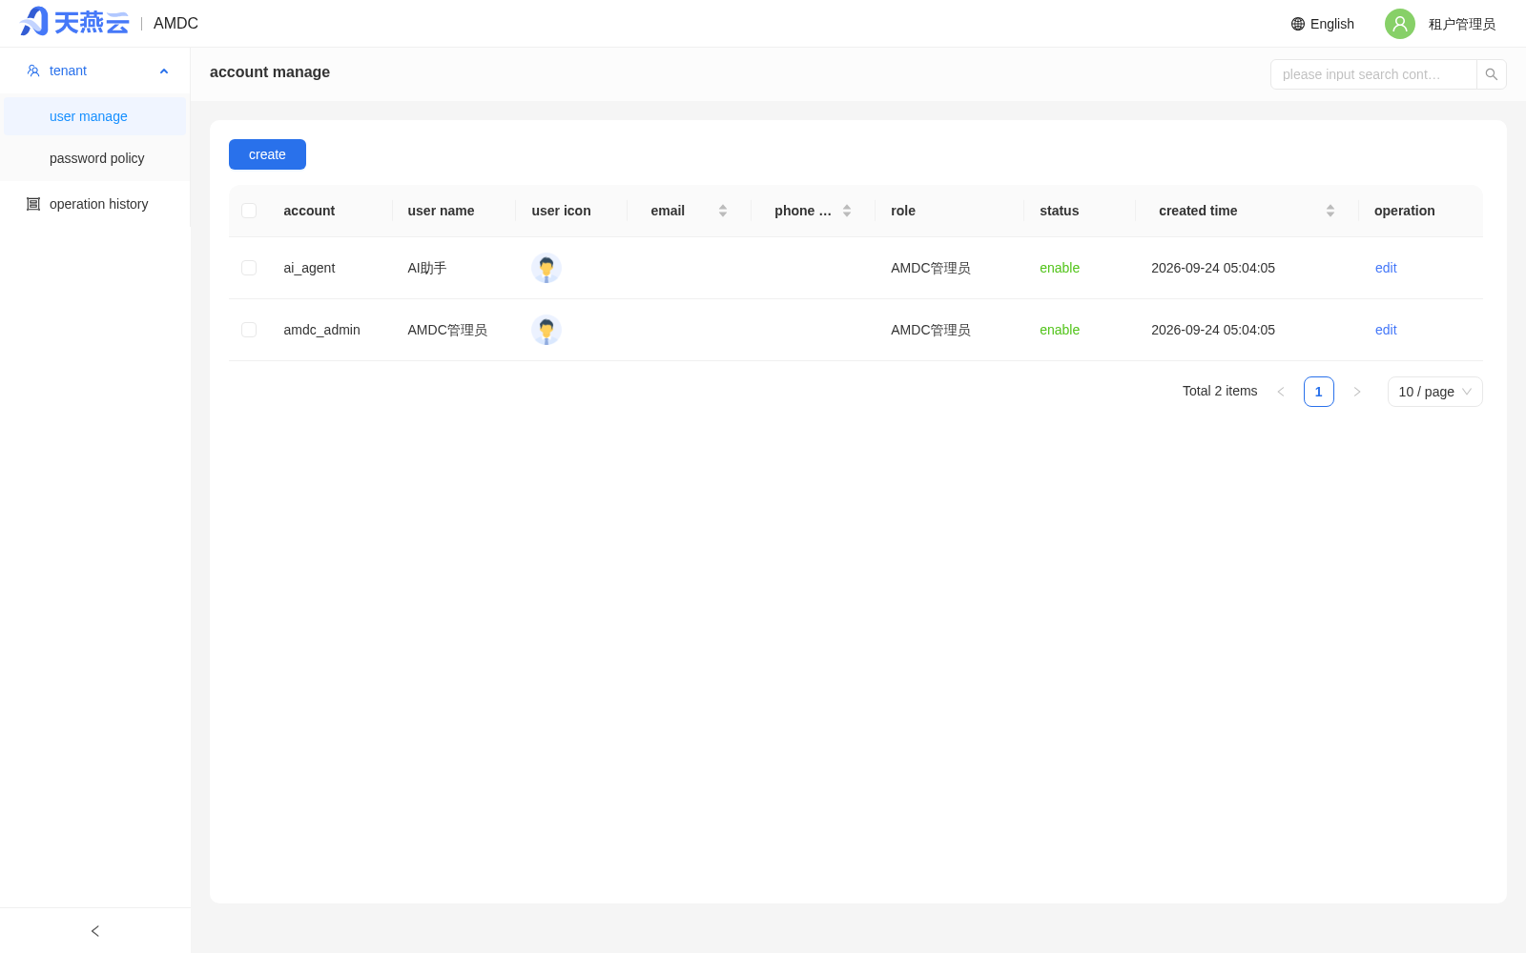Open the operation history menu item
This screenshot has width=1526, height=953.
pyautogui.click(x=95, y=204)
